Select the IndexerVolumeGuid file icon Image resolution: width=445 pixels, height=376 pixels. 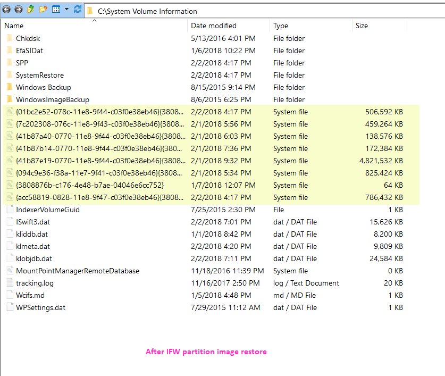click(10, 210)
